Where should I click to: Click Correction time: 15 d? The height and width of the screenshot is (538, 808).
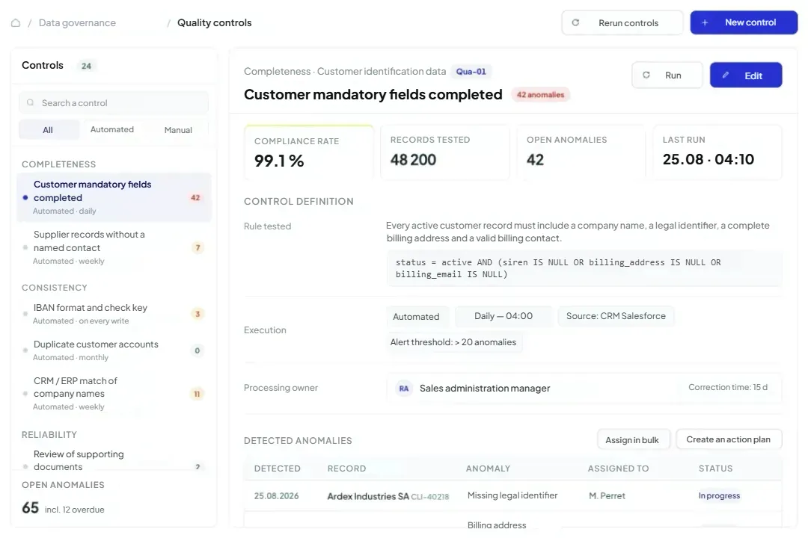tap(728, 387)
